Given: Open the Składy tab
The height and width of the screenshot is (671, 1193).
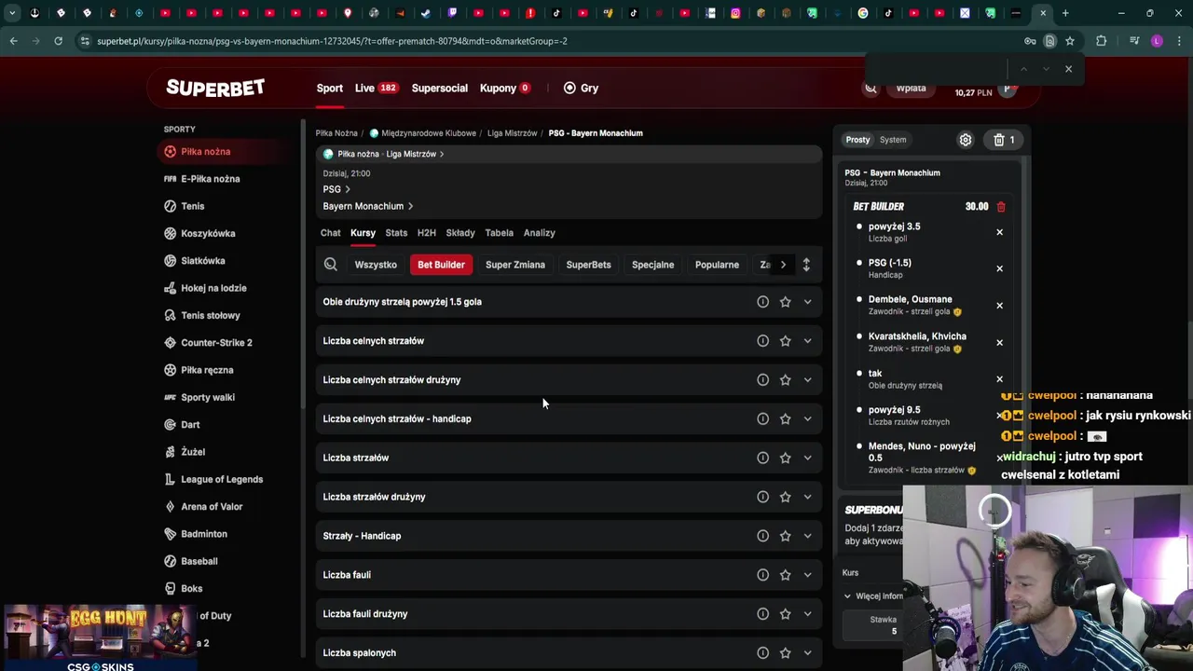Looking at the screenshot, I should 460,233.
